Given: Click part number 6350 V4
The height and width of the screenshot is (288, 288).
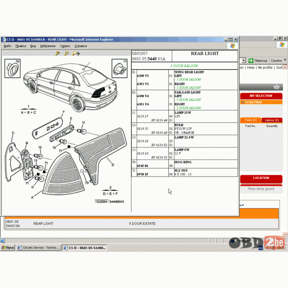Looking at the screenshot, I should [143, 96].
